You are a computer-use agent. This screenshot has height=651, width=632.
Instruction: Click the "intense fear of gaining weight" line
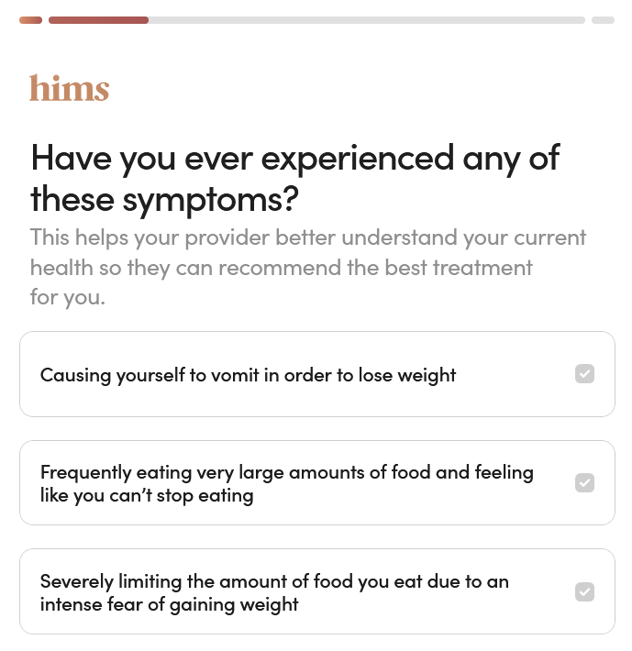point(169,605)
